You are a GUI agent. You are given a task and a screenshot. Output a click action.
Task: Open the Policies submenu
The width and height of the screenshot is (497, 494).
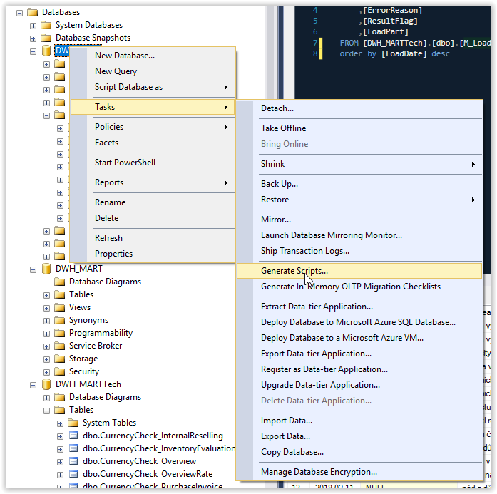coord(153,127)
